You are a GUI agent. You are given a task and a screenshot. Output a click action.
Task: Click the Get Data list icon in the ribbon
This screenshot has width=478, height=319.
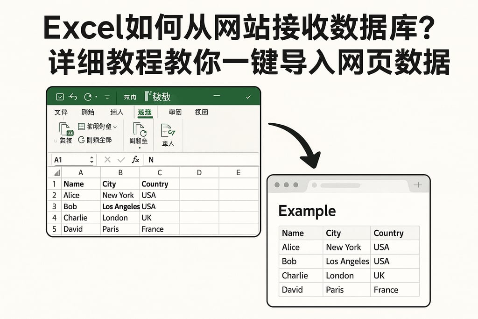click(x=80, y=126)
